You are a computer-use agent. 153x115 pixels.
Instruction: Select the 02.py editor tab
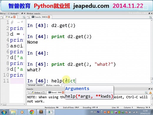[11, 17]
